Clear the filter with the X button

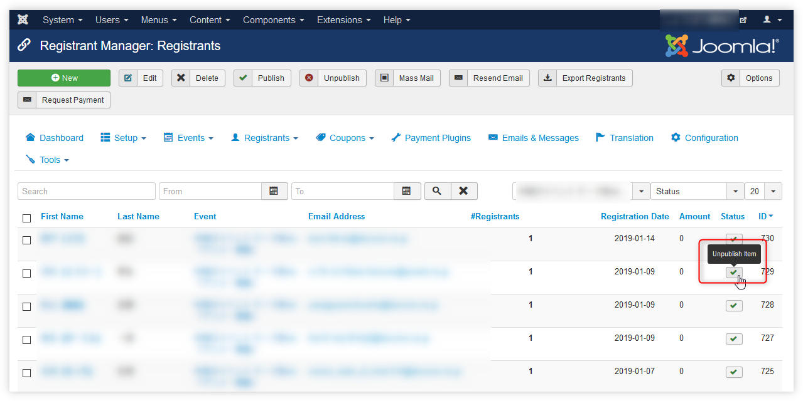click(463, 191)
